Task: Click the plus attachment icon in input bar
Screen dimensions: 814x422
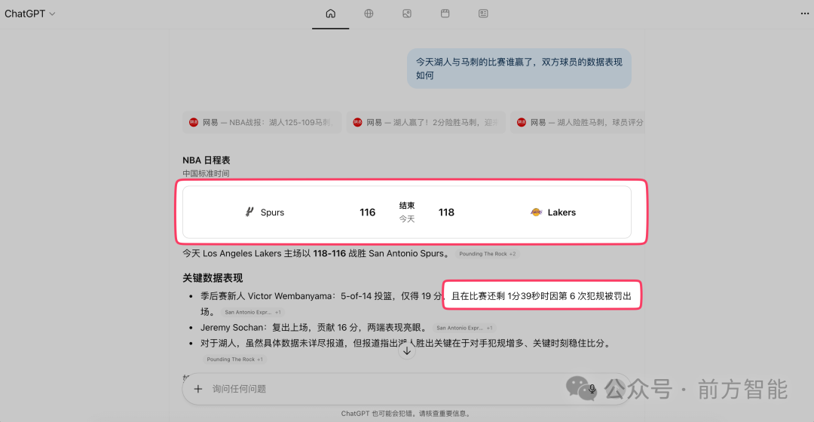Action: tap(198, 389)
